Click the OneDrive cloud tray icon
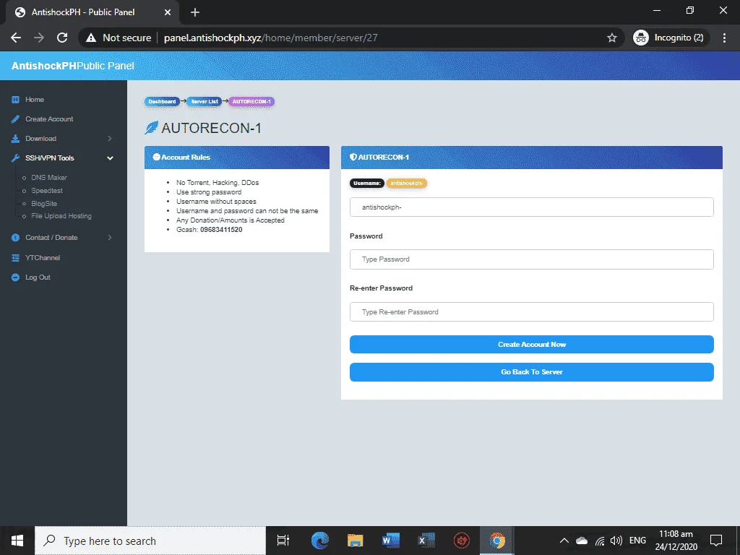This screenshot has width=740, height=555. click(582, 541)
